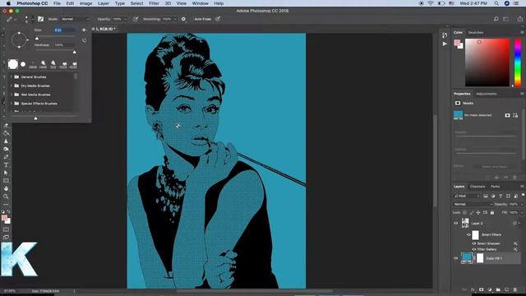Select the Sharpen tool
526x296 pixels.
pos(6,141)
